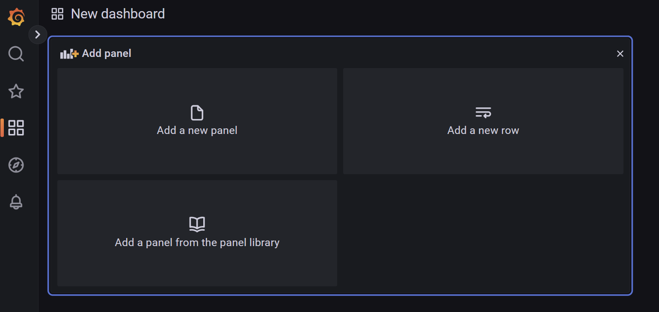Open Alerting via the bell icon
Screen dimensions: 659x312
click(16, 202)
